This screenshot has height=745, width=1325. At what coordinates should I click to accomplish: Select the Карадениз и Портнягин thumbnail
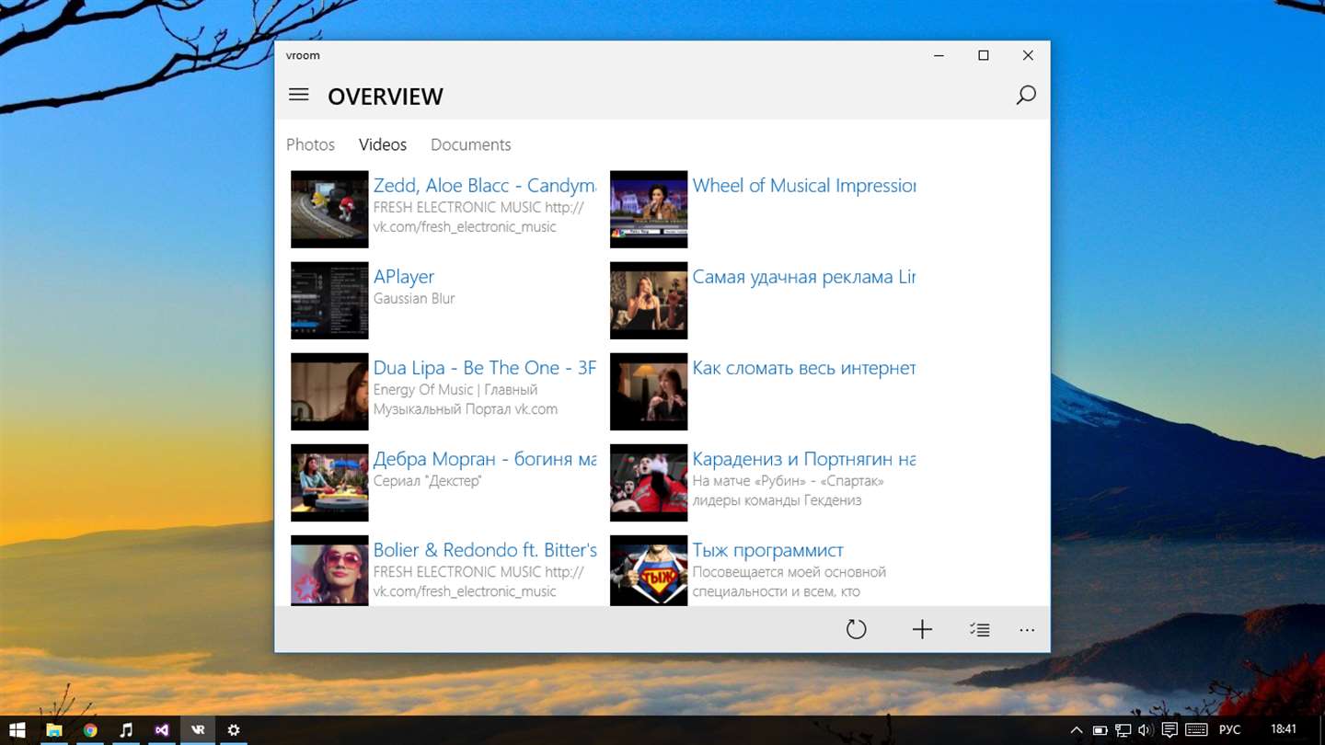(x=649, y=482)
